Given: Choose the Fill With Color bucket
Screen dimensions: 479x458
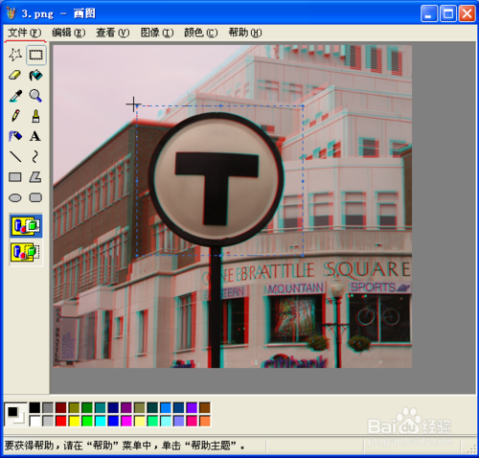Looking at the screenshot, I should click(35, 76).
